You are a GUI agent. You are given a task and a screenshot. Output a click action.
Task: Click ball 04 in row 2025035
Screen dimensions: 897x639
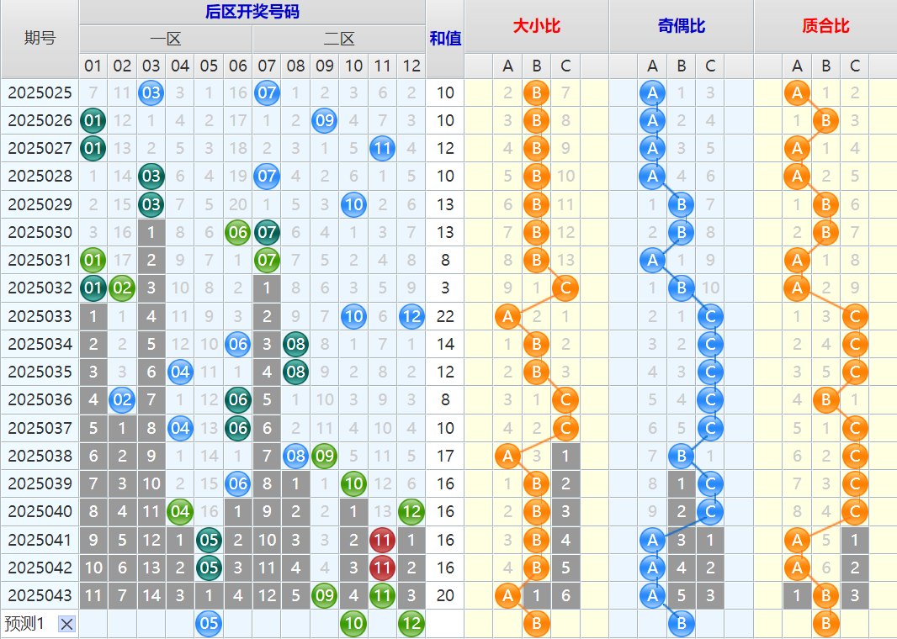(179, 372)
